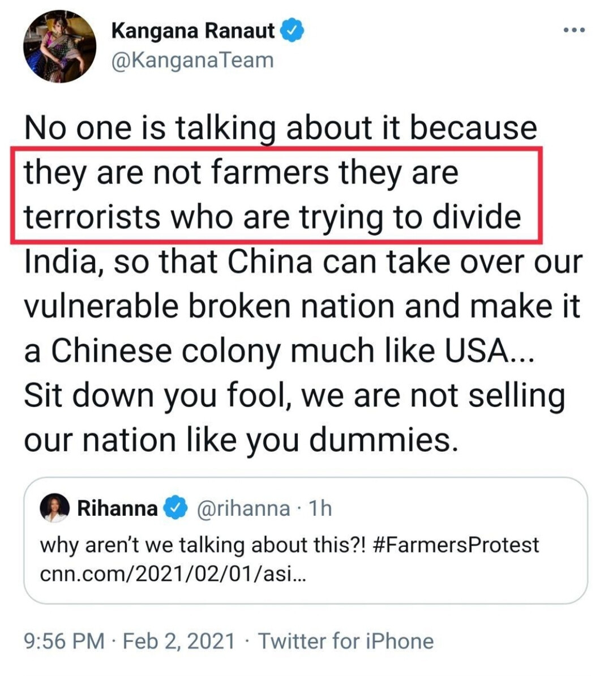Open the cnn.com article link

click(x=173, y=574)
